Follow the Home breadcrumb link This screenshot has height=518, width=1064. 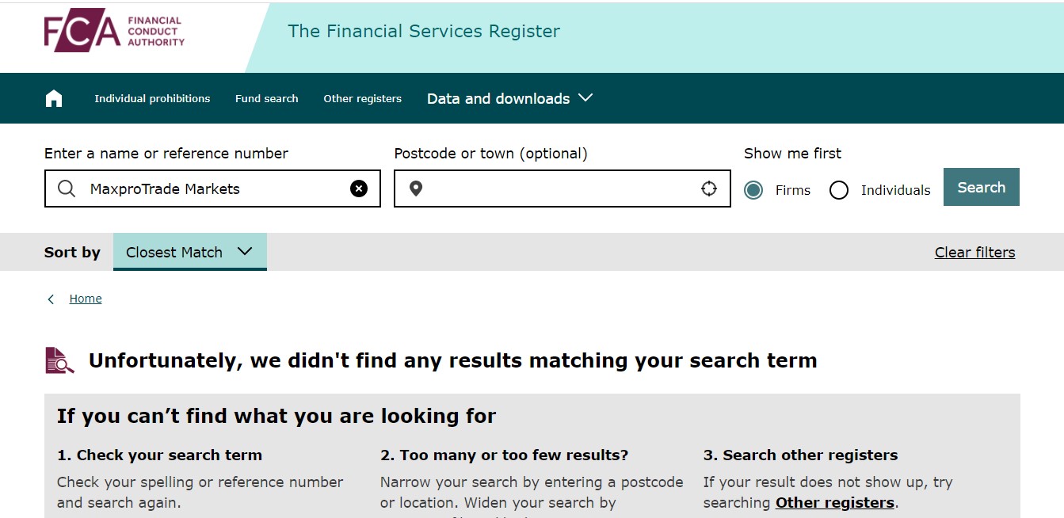coord(86,299)
